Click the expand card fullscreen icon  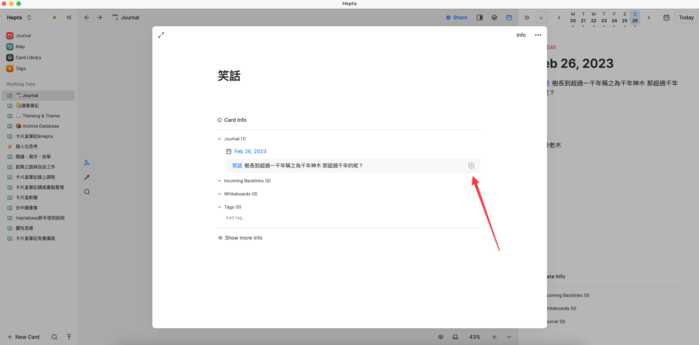click(161, 35)
